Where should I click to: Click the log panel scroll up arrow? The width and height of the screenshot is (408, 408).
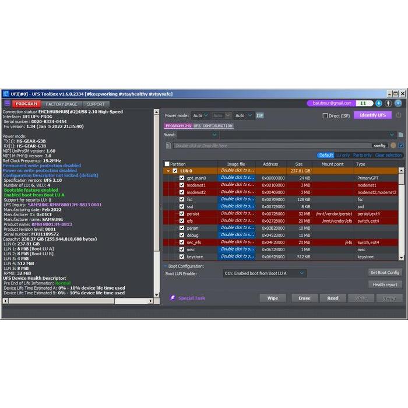[x=156, y=112]
